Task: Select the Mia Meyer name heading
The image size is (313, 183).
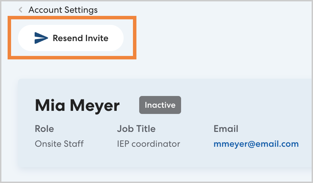Action: (77, 105)
